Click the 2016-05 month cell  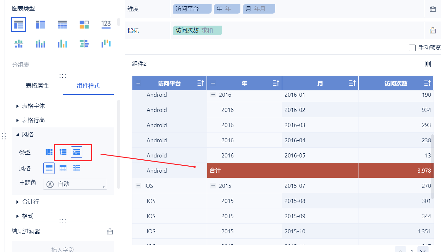[320, 155]
